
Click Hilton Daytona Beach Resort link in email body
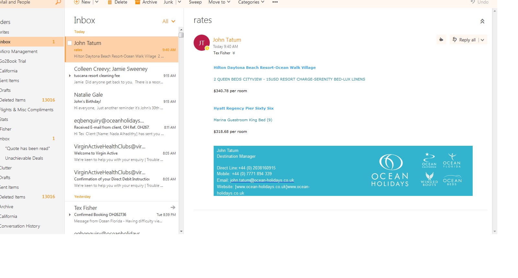pyautogui.click(x=265, y=68)
